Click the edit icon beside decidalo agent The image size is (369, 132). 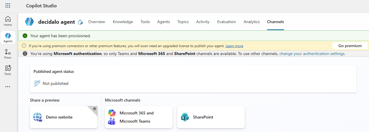pyautogui.click(x=80, y=22)
